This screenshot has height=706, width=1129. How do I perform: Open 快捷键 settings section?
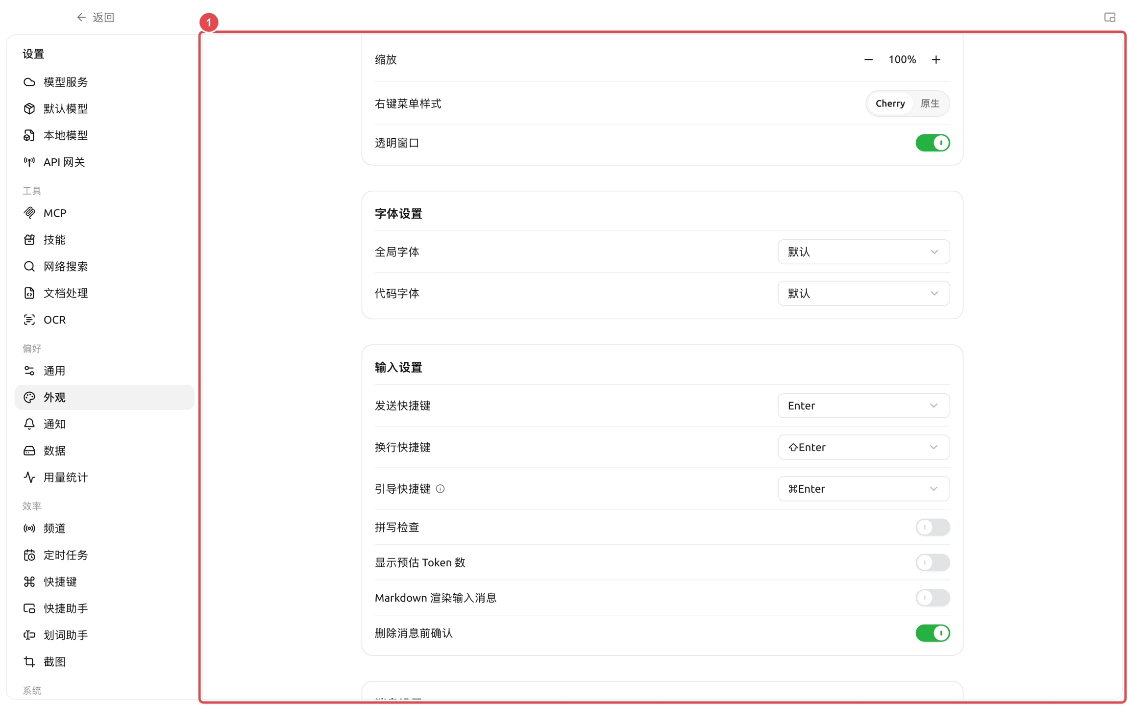click(104, 581)
